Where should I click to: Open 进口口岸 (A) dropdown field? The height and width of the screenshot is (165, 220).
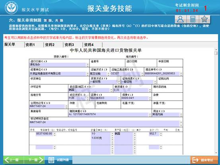coord(59,65)
